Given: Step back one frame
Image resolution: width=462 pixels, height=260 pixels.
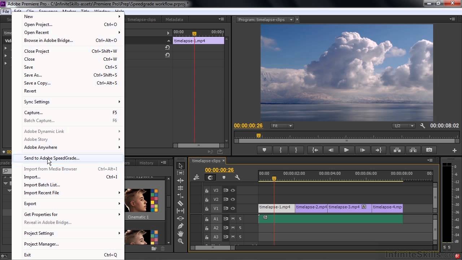Looking at the screenshot, I should [331, 150].
